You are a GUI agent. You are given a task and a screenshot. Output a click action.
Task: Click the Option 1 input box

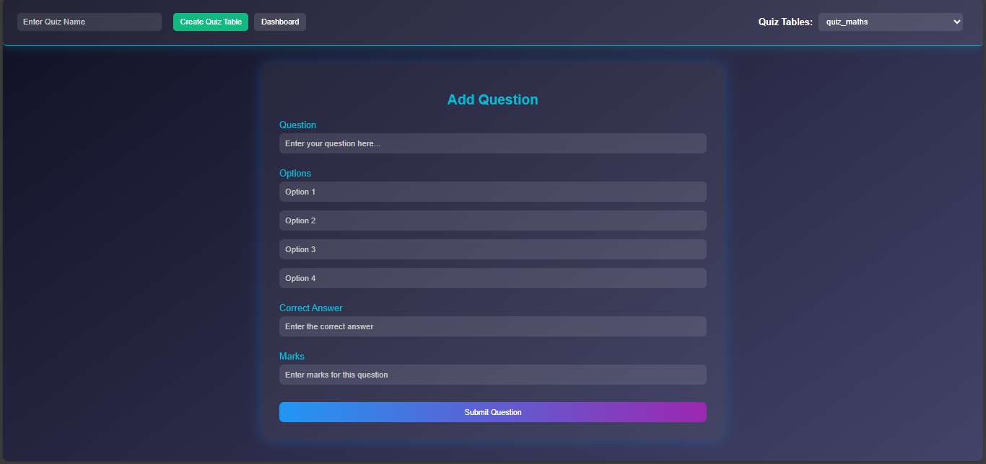click(x=493, y=192)
